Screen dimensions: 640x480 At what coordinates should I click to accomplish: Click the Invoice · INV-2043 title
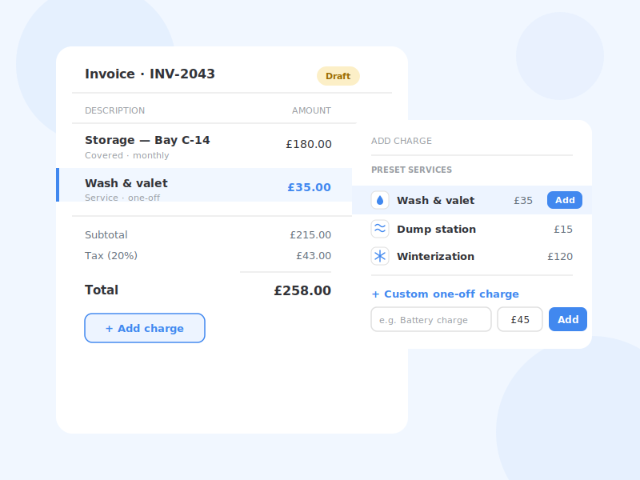150,74
